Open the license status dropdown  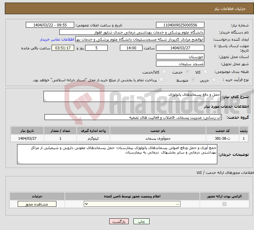coord(132,204)
